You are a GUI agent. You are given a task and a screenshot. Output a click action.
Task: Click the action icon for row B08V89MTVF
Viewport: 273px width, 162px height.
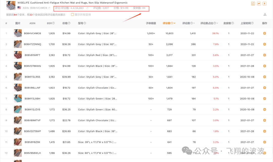pos(265,120)
